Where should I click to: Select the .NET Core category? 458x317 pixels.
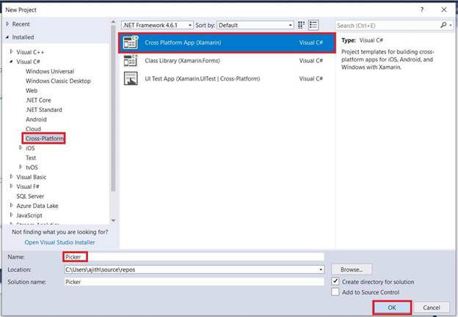38,100
